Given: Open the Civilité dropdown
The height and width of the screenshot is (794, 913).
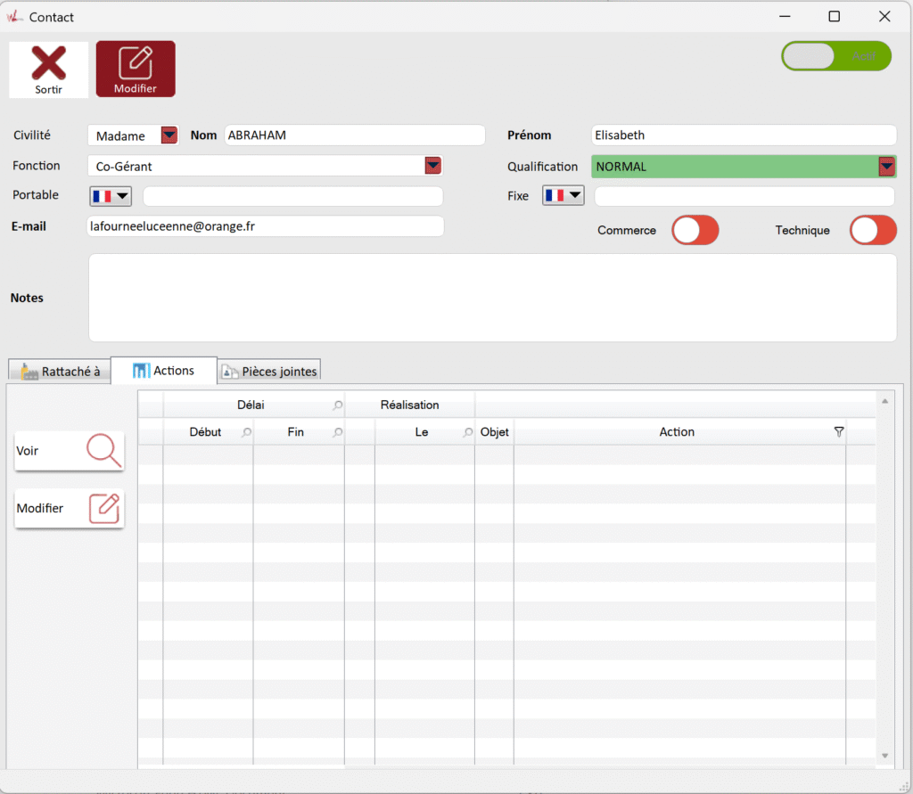Looking at the screenshot, I should point(169,135).
